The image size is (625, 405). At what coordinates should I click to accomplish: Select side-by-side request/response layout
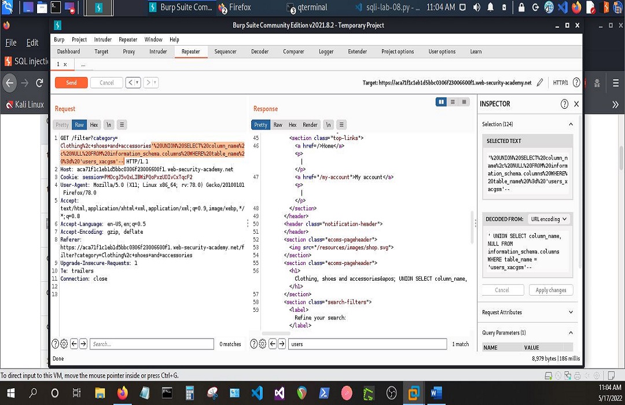[441, 102]
